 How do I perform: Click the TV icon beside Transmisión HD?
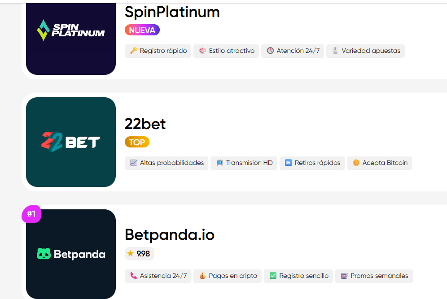pos(219,163)
